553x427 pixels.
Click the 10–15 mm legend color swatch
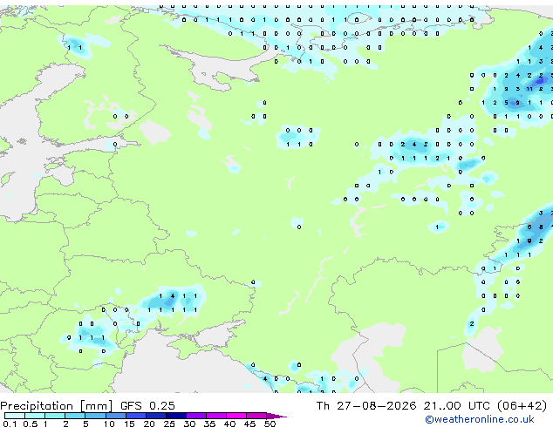pos(115,416)
